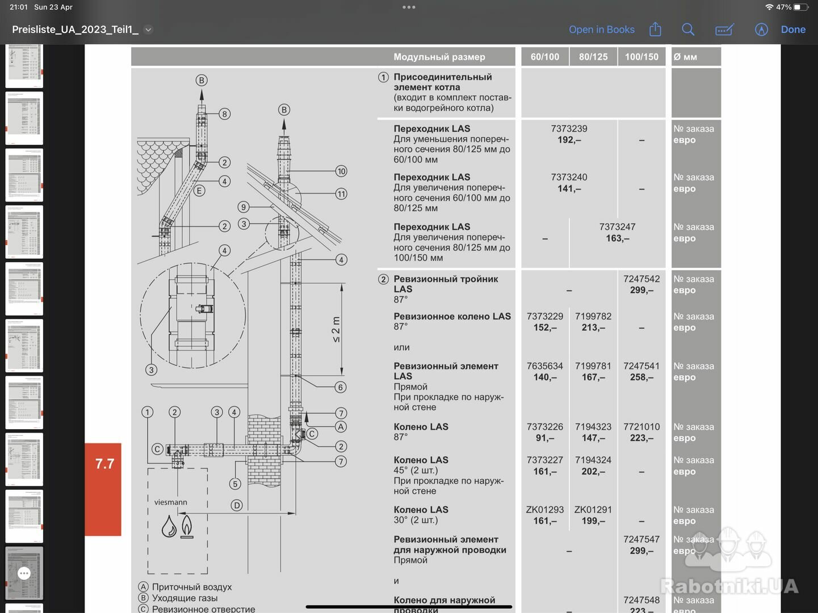Tap the Ø мм column header
Screen dimensions: 818x613
685,57
